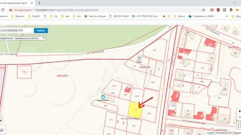This screenshot has width=241, height=135.
Task: Close the cadastral map browser tab
Action: pyautogui.click(x=32, y=3)
